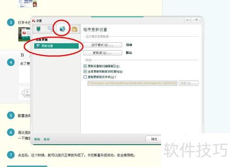This screenshot has width=230, height=167.
Task: Click the 运行模式(R)... button
Action: click(103, 45)
